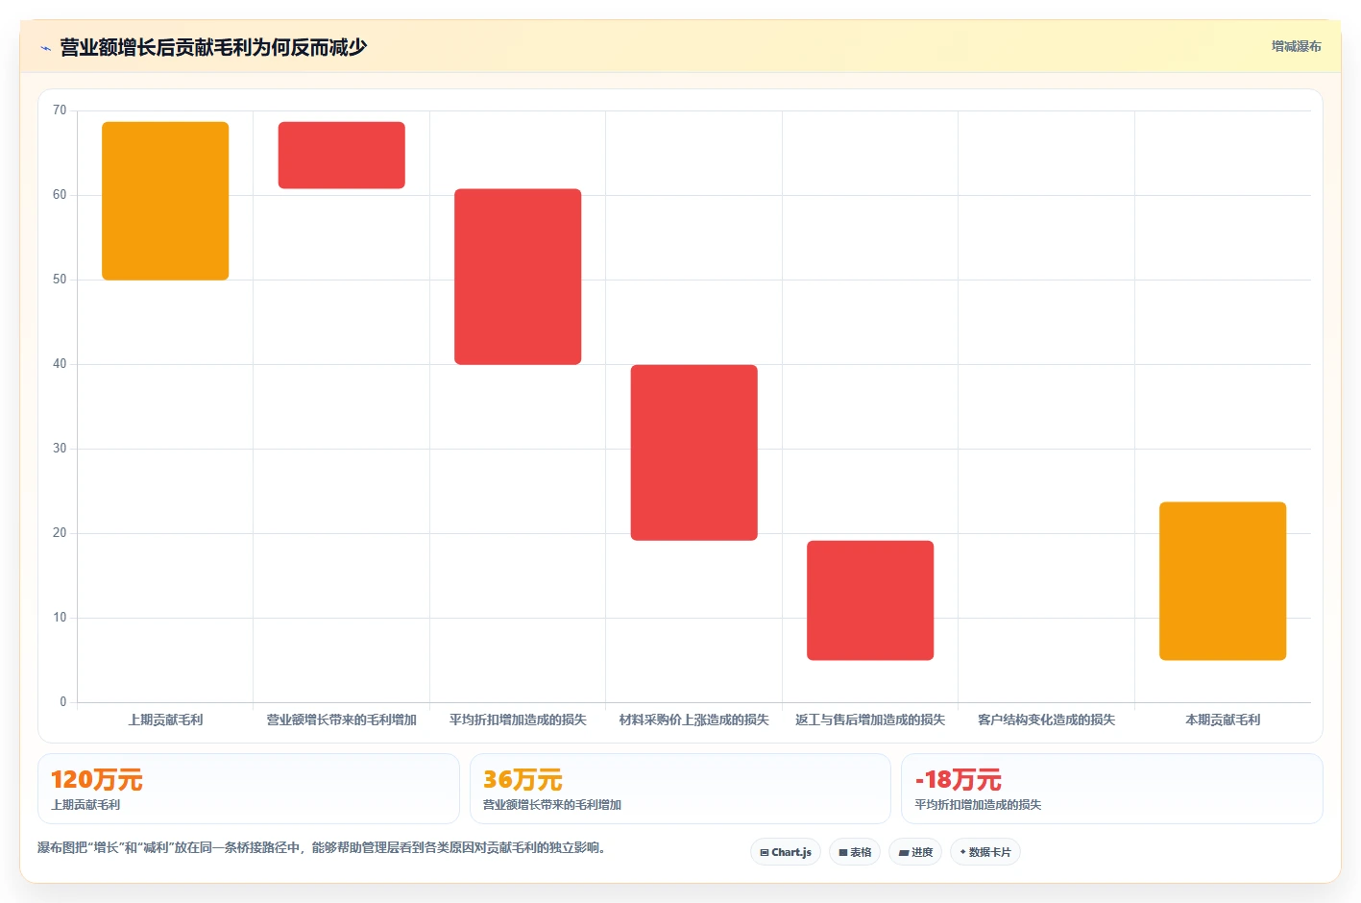Viewport: 1361px width, 903px height.
Task: Select the 数据卡片 chip
Action: pos(985,852)
